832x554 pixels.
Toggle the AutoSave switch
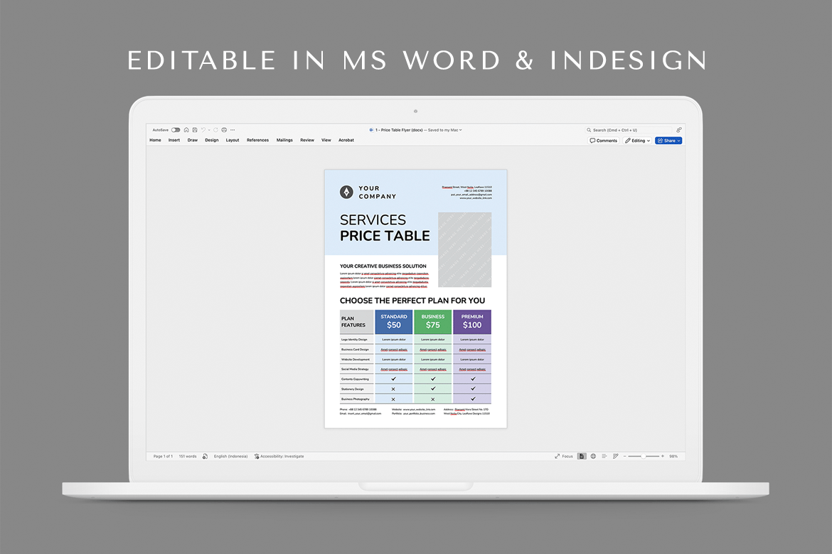point(176,130)
